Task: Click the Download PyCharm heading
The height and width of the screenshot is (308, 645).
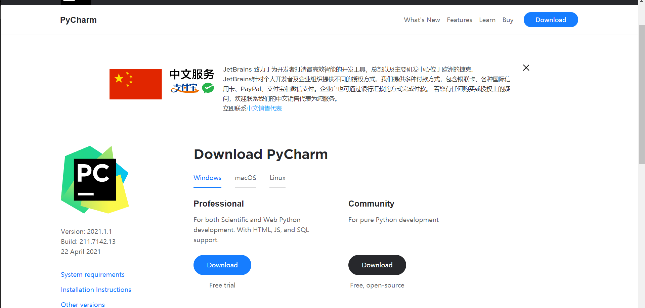Action: click(261, 155)
